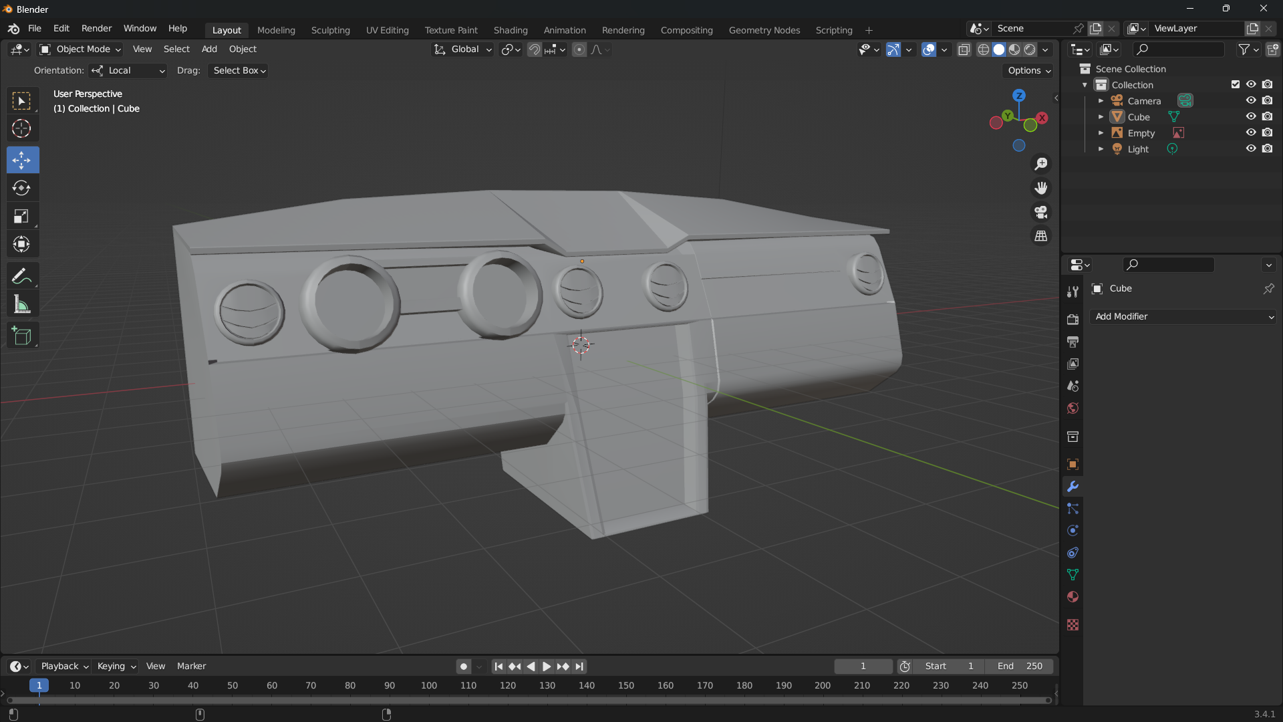Switch to the Sculpting workspace tab
The image size is (1283, 722).
tap(330, 30)
